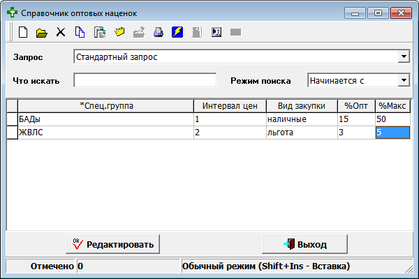Image resolution: width=419 pixels, height=279 pixels.
Task: Click the copy record icon
Action: [x=80, y=32]
